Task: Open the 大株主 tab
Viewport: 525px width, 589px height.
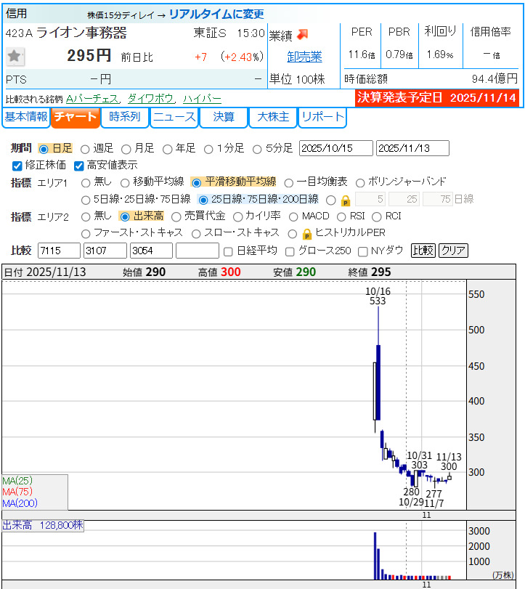Action: coord(273,117)
